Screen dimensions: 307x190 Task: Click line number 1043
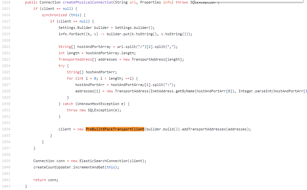pos(6,186)
